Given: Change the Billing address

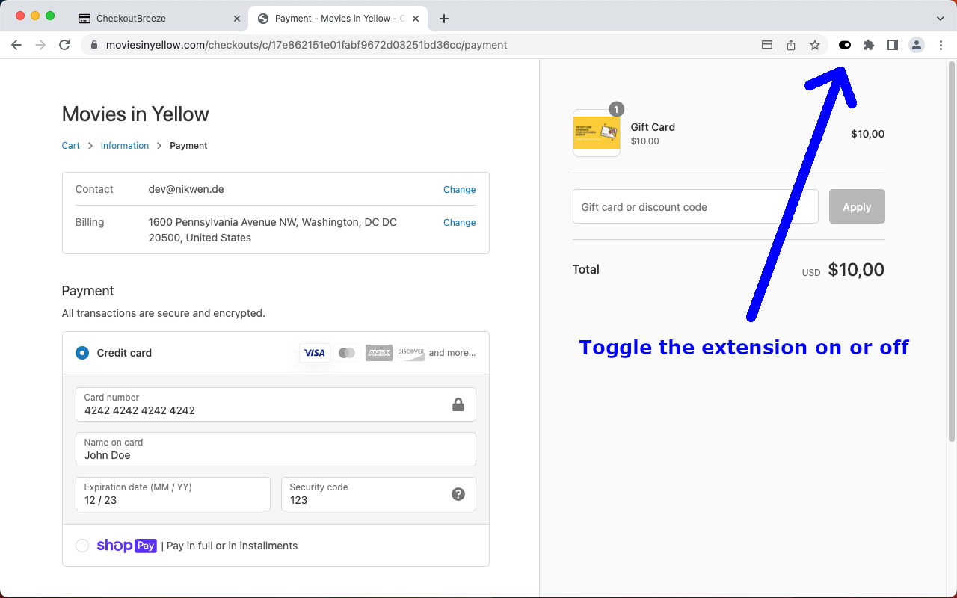Looking at the screenshot, I should click(459, 223).
